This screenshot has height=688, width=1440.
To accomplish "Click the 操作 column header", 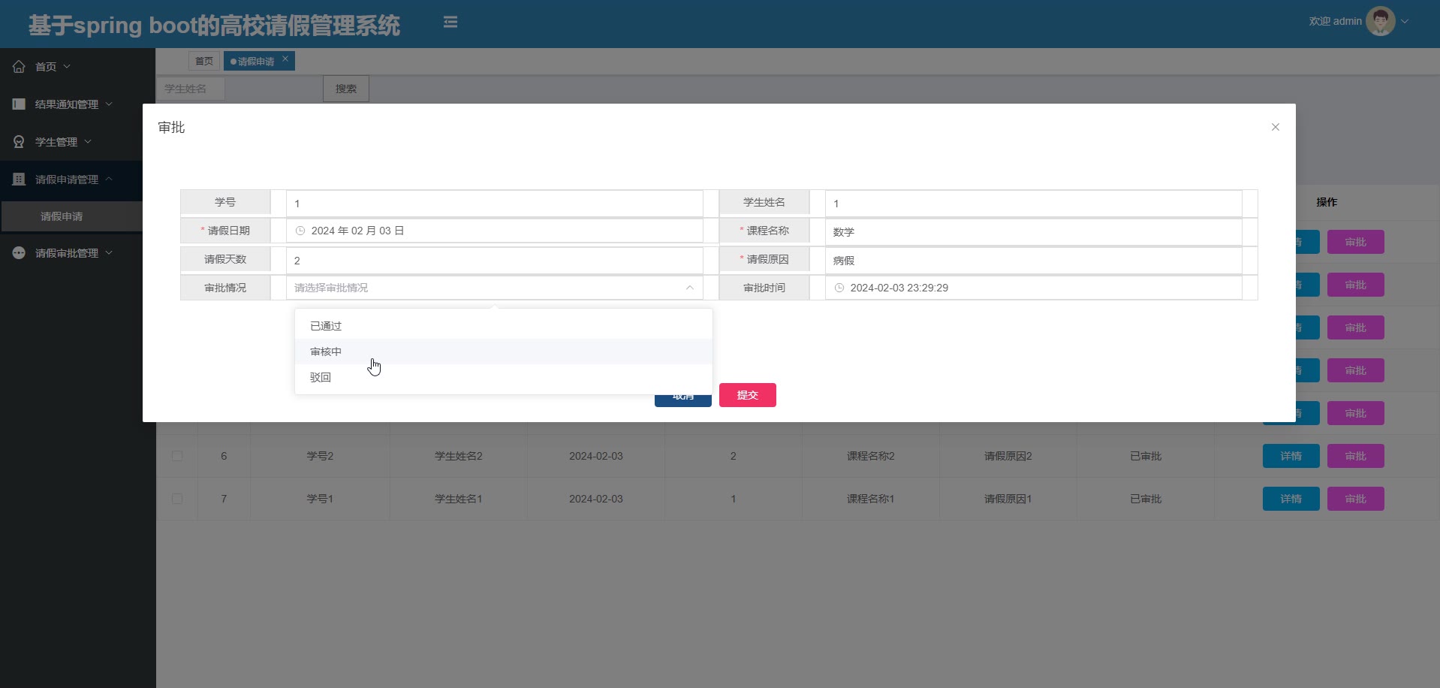I will click(1327, 202).
